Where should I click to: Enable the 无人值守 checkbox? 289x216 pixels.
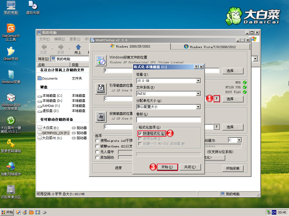point(97,152)
